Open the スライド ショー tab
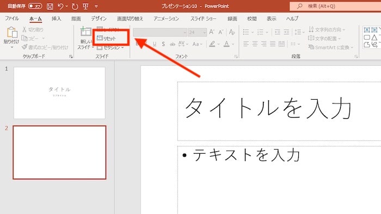 pos(203,19)
